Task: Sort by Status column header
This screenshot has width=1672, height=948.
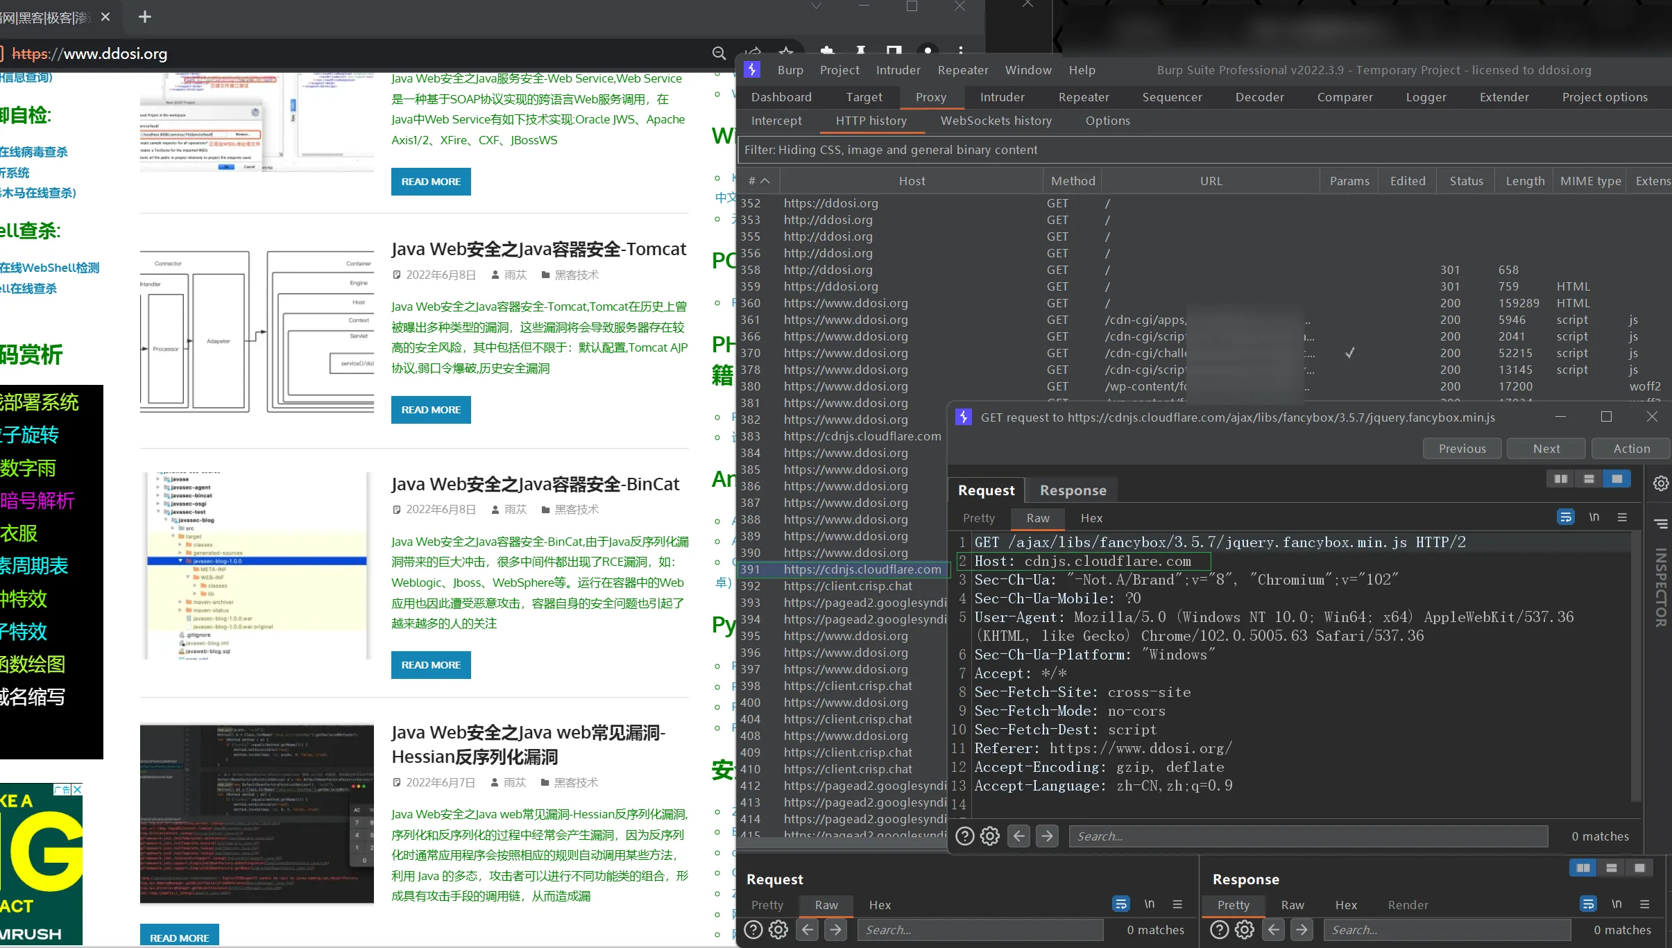Action: click(1466, 181)
